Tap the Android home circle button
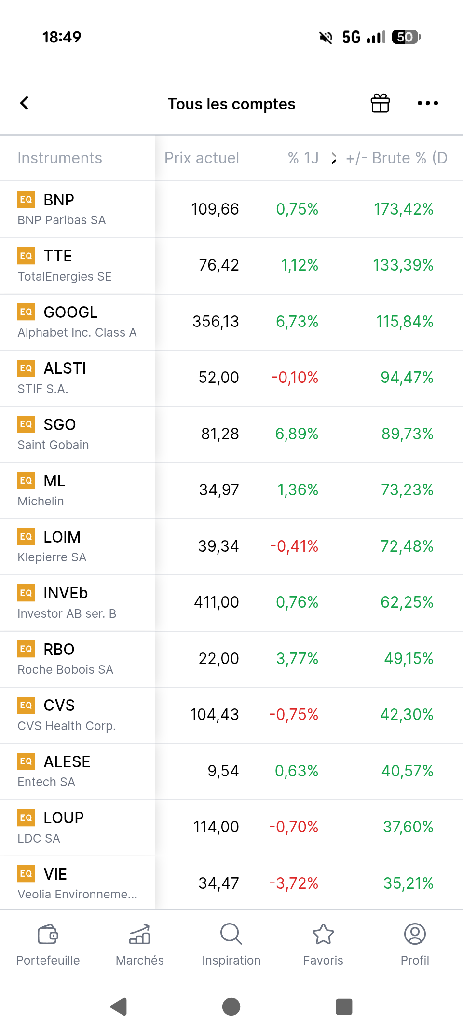The width and height of the screenshot is (463, 1033). [x=231, y=1006]
